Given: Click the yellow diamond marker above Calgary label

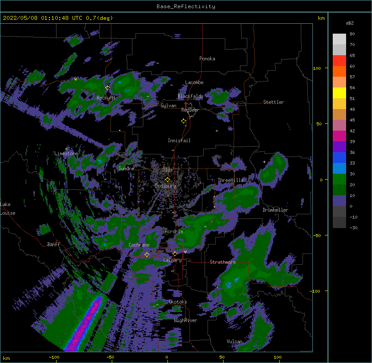Looking at the screenshot, I should click(175, 254).
